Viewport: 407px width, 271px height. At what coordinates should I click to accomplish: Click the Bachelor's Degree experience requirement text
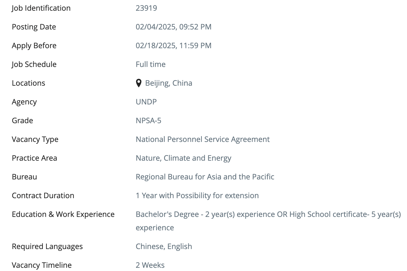click(x=268, y=221)
